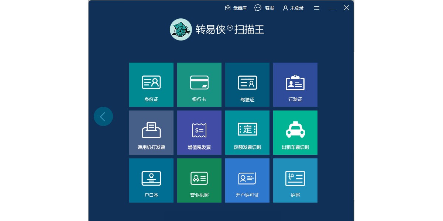Open 驾驶证 driver's license recognition
This screenshot has height=221, width=443.
(x=247, y=85)
